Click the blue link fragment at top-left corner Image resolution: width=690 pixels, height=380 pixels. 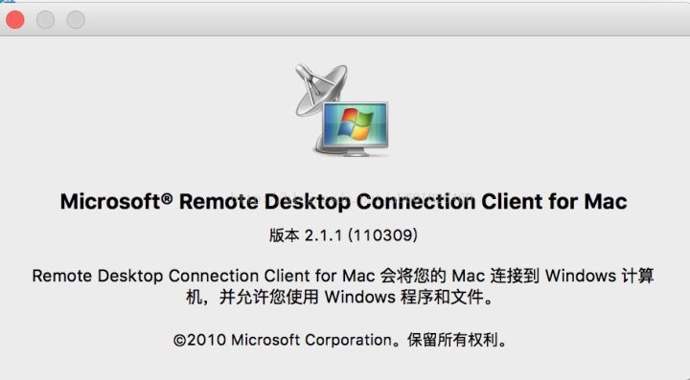click(8, 1)
